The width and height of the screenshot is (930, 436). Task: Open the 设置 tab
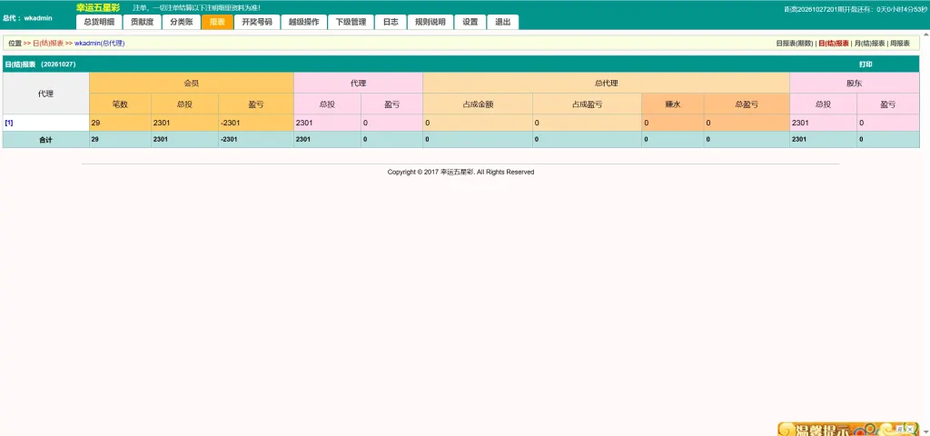point(470,22)
